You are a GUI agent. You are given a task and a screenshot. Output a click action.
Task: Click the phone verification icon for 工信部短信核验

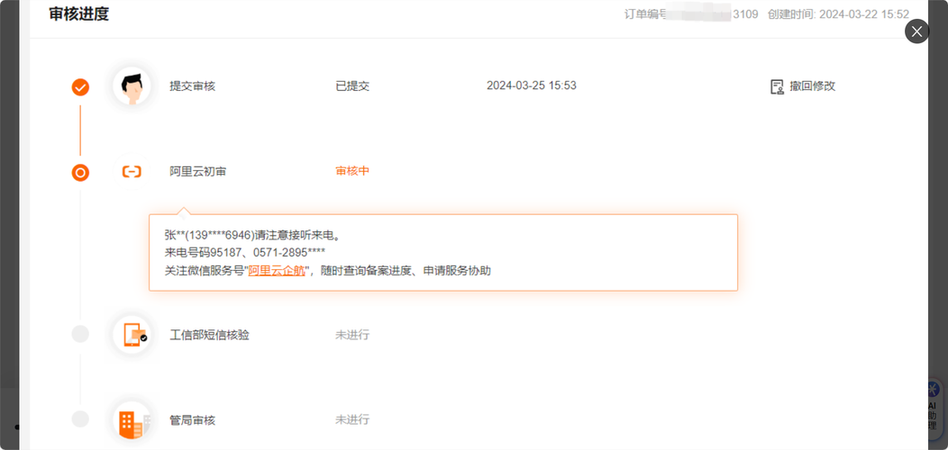(132, 335)
